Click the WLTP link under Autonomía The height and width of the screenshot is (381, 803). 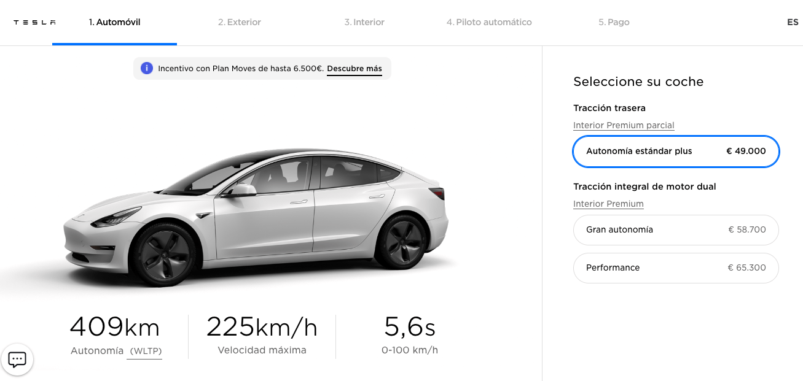click(144, 351)
